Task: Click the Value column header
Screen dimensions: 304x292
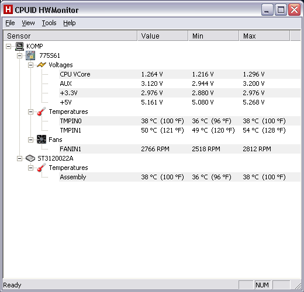Action: click(163, 36)
